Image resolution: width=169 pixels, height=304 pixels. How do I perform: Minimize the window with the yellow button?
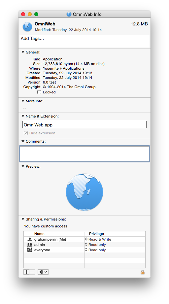click(x=30, y=14)
